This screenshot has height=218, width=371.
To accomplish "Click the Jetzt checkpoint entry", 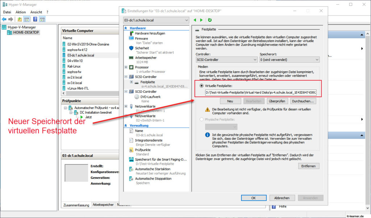I will pyautogui.click(x=88, y=117).
